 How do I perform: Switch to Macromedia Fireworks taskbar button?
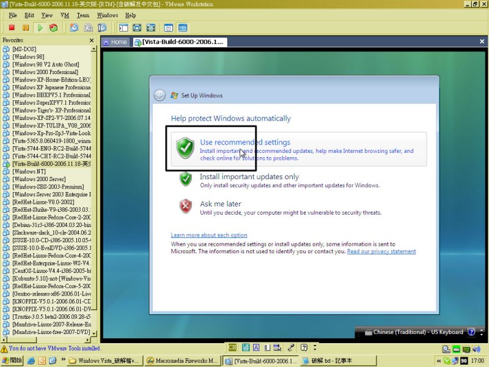click(x=183, y=361)
